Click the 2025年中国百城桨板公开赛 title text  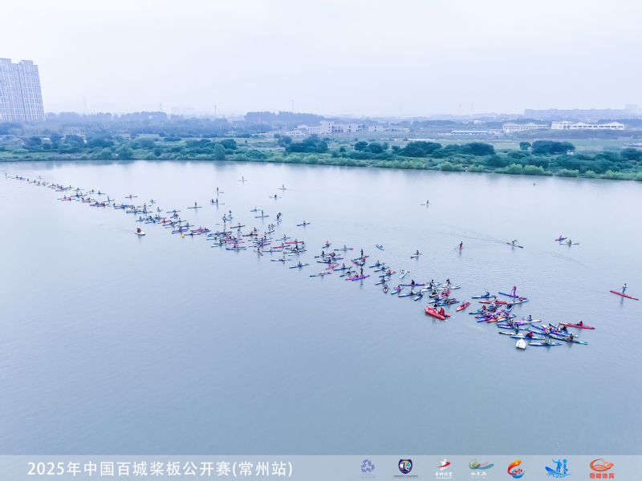click(x=128, y=469)
